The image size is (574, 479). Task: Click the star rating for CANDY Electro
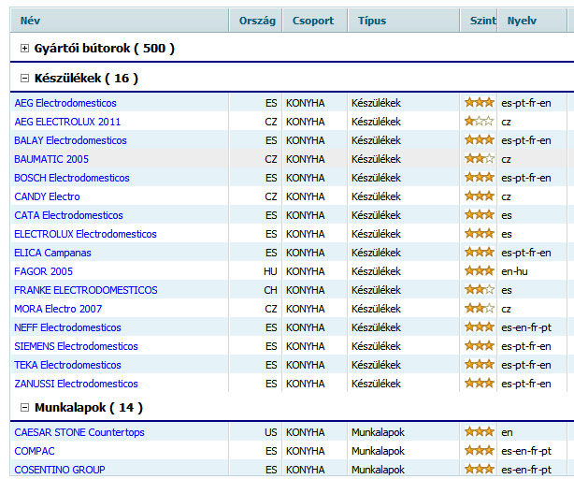coord(480,196)
